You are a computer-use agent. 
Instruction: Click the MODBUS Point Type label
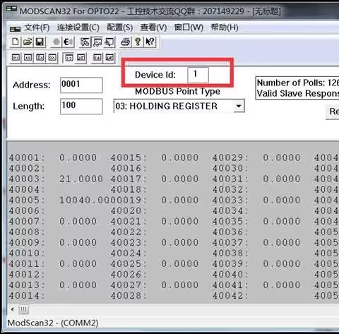click(178, 91)
